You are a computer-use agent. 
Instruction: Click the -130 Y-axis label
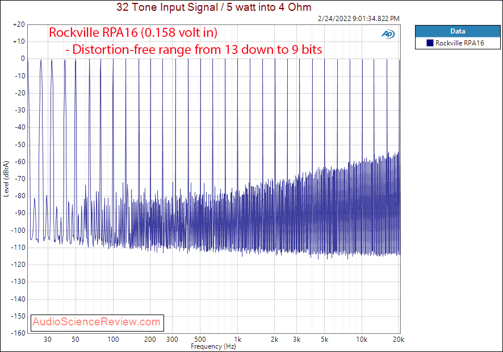18,282
